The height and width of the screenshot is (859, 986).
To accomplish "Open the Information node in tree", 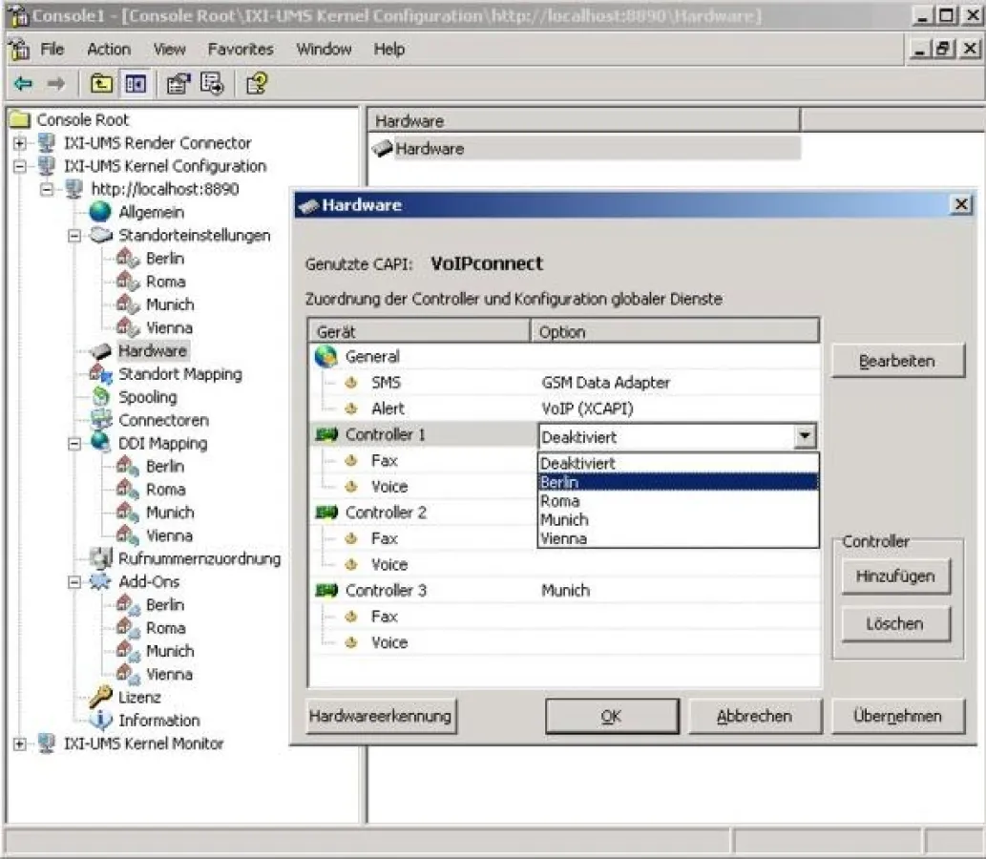I will 158,721.
